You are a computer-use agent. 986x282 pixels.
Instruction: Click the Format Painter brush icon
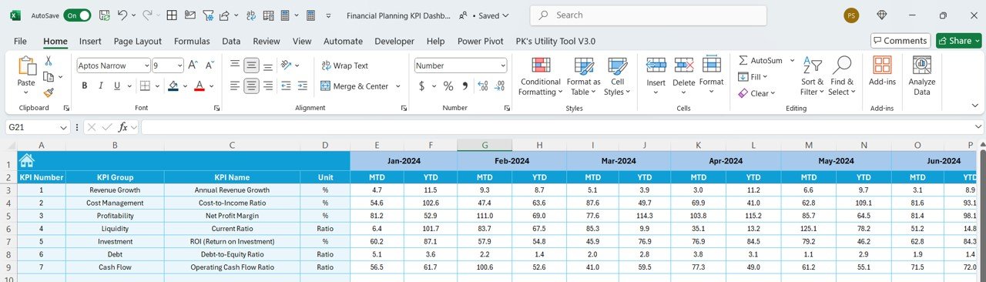48,92
